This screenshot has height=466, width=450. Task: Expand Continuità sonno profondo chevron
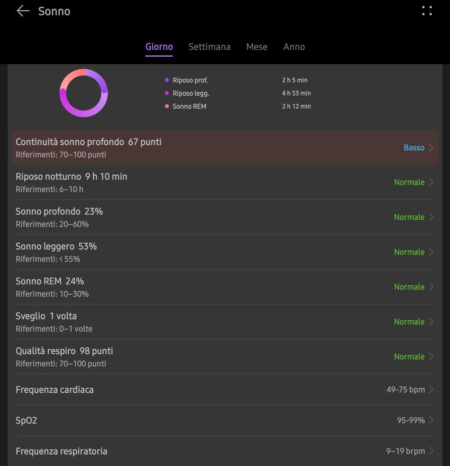pyautogui.click(x=431, y=148)
